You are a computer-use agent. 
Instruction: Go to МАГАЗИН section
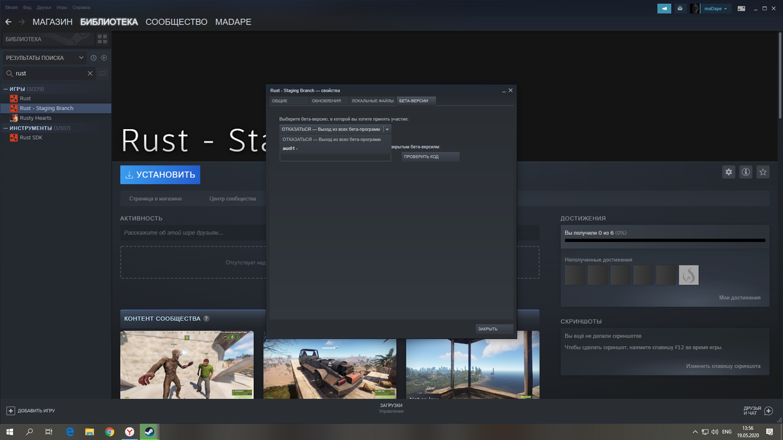53,22
